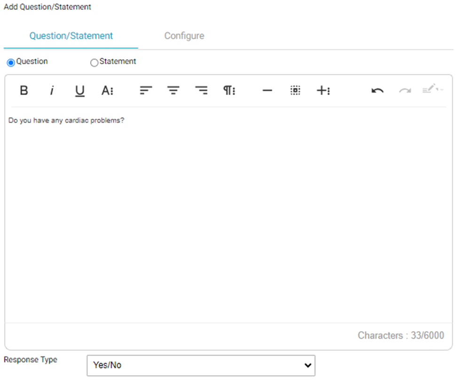Open paragraph format options

pos(229,91)
